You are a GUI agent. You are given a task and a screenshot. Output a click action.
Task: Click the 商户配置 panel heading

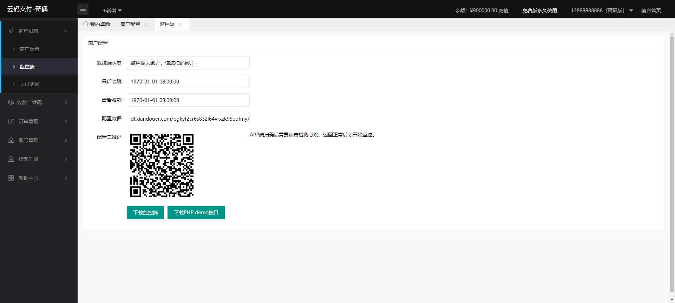[x=98, y=43]
